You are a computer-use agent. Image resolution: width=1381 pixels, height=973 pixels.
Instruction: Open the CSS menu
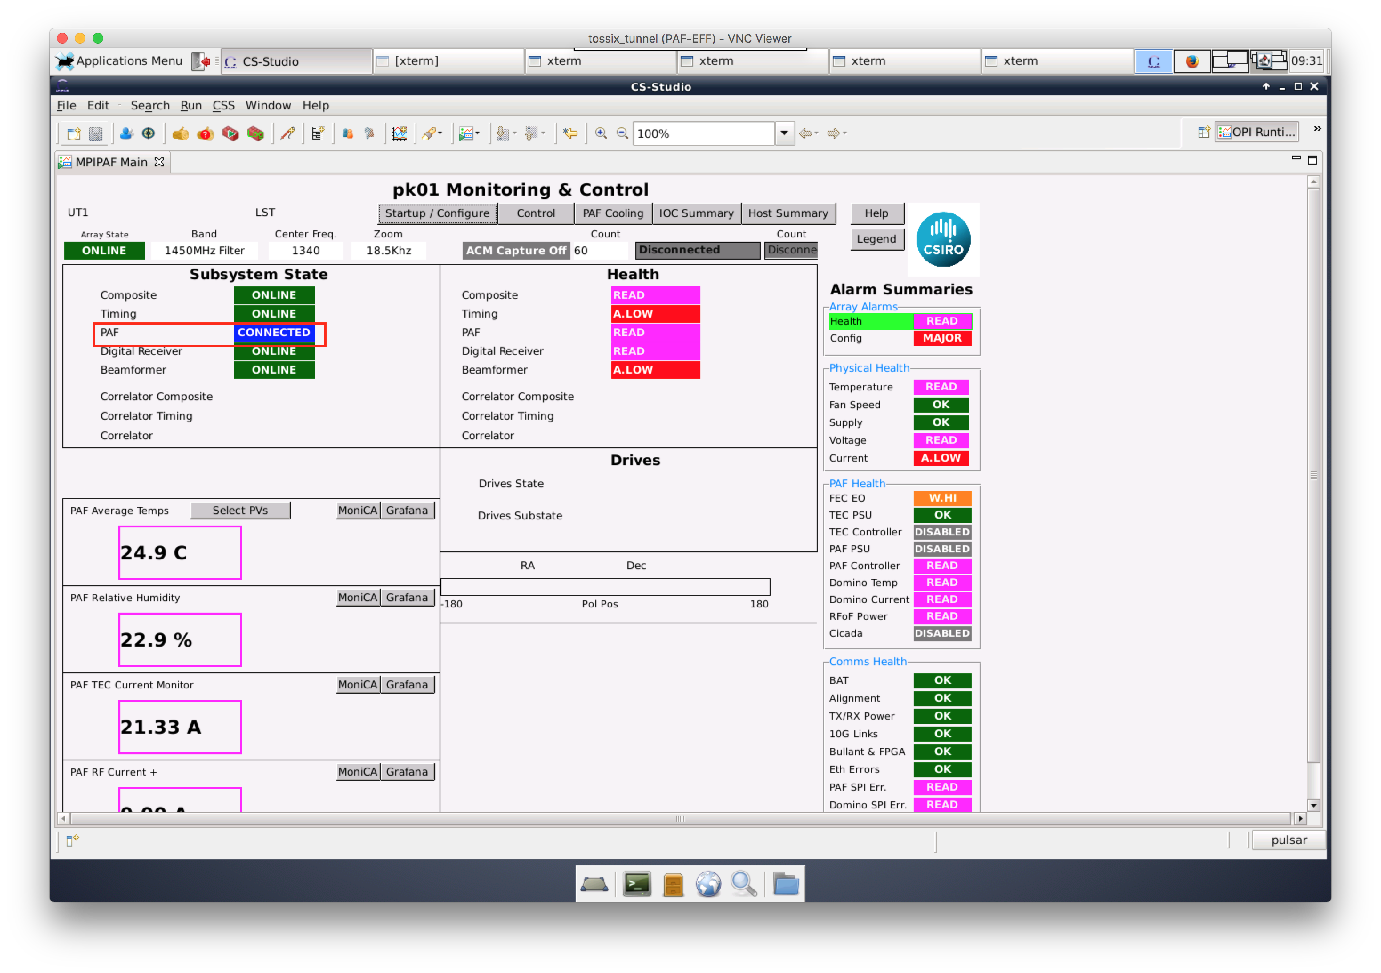tap(223, 105)
